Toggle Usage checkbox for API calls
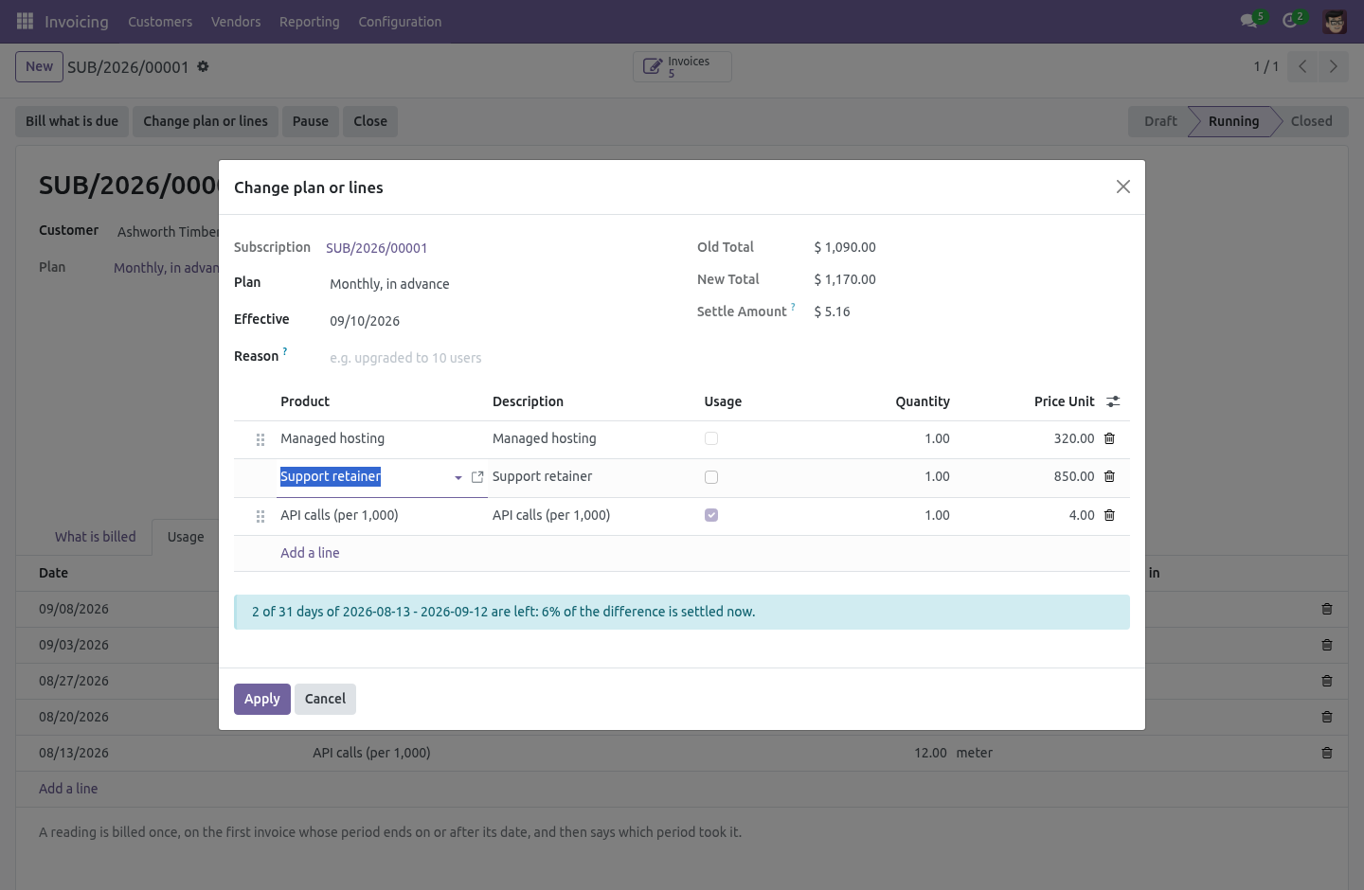This screenshot has height=890, width=1364. click(x=711, y=515)
